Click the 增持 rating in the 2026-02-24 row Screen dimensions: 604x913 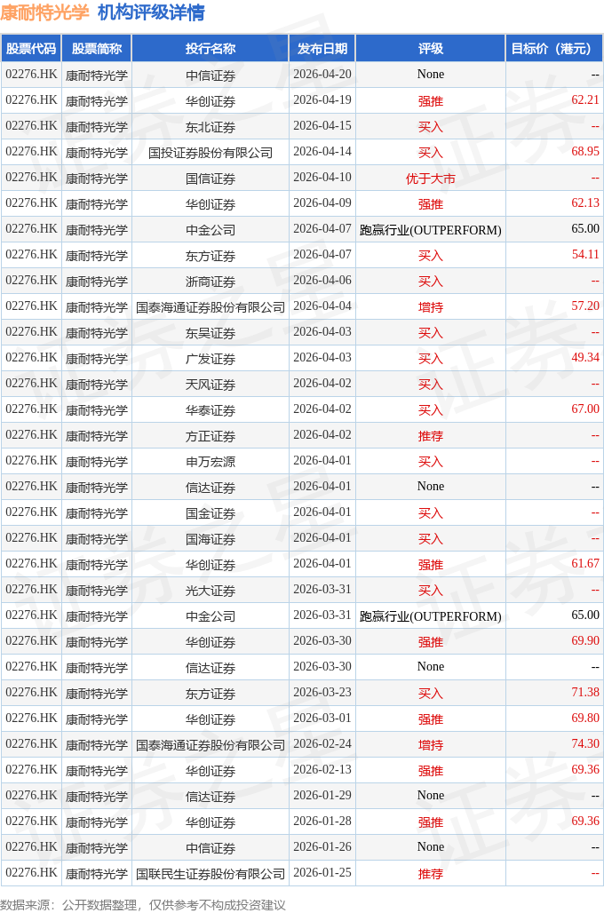pos(431,745)
